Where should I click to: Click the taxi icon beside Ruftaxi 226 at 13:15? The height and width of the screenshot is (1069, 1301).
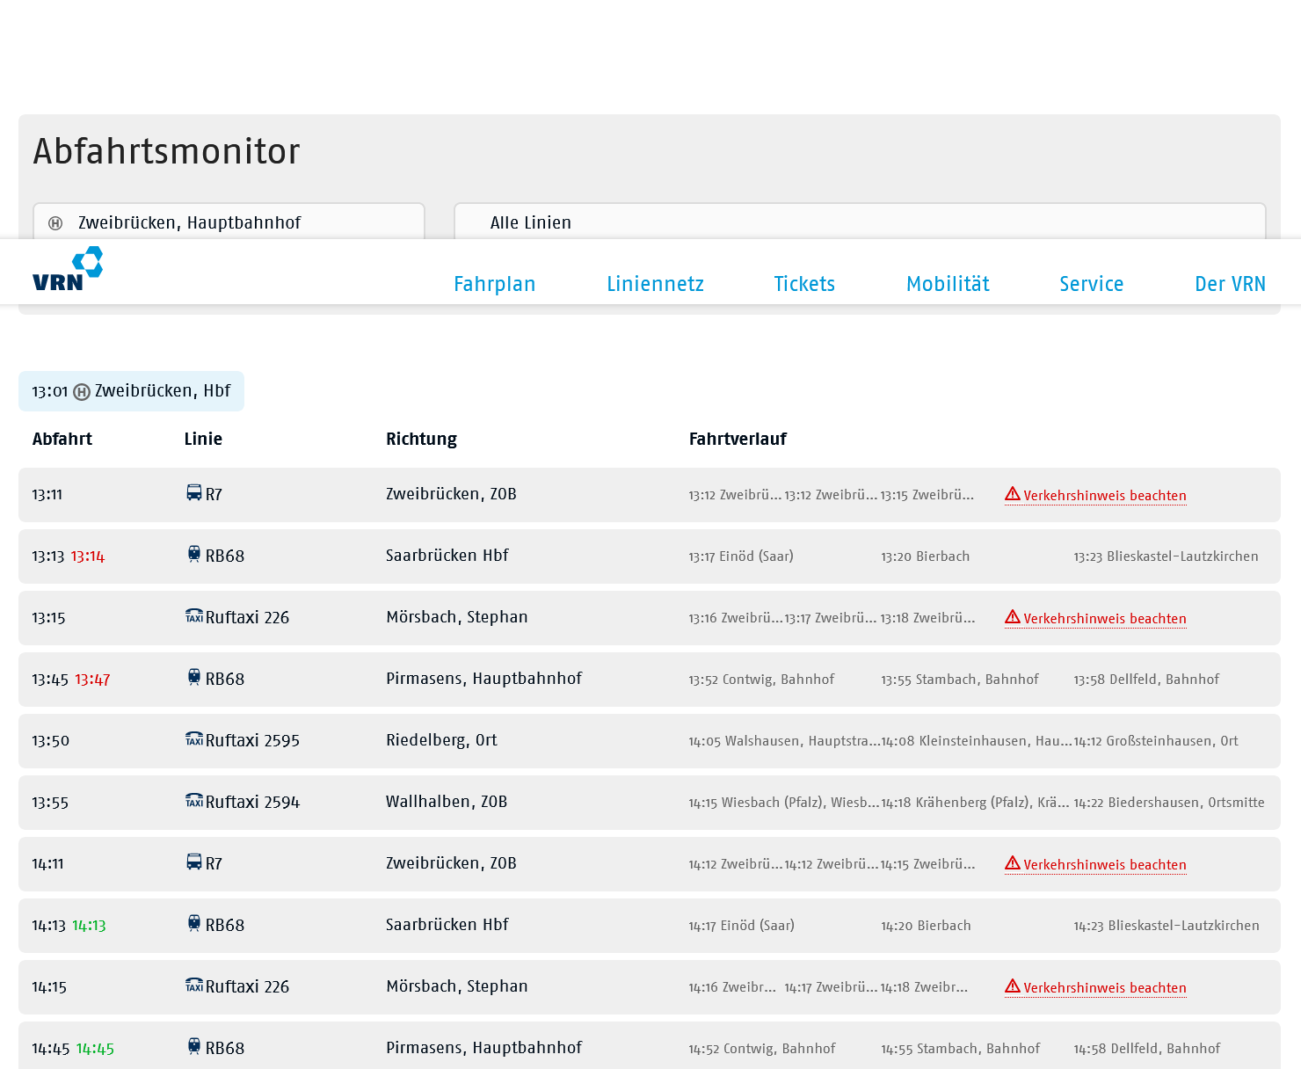(x=194, y=616)
